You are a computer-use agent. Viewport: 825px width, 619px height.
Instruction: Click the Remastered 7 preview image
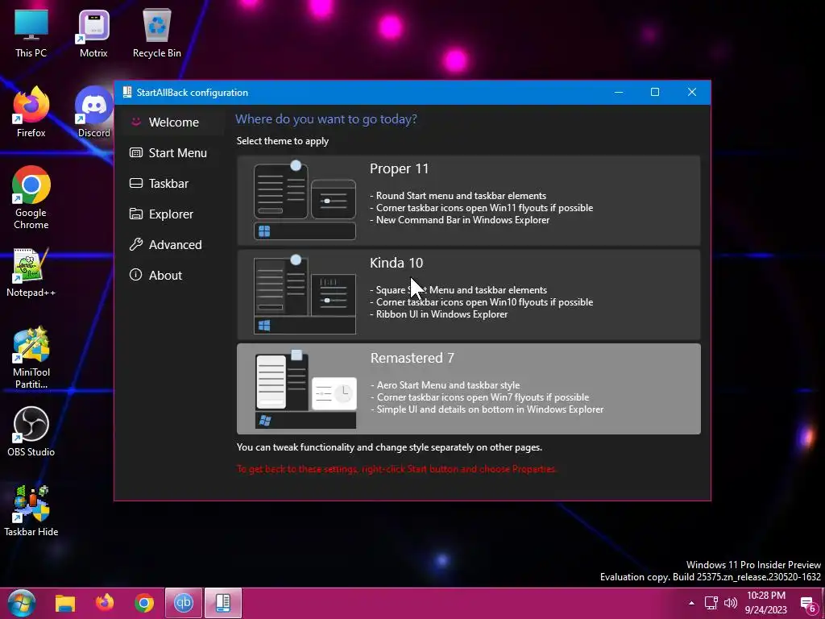click(x=305, y=389)
